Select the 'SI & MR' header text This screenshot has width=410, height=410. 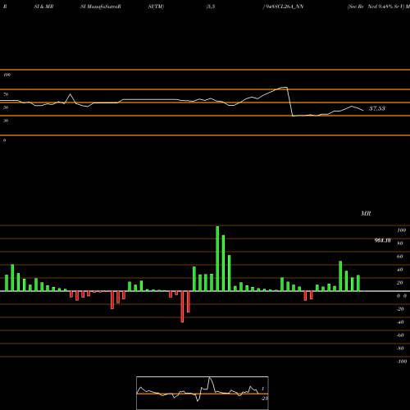tap(43, 7)
